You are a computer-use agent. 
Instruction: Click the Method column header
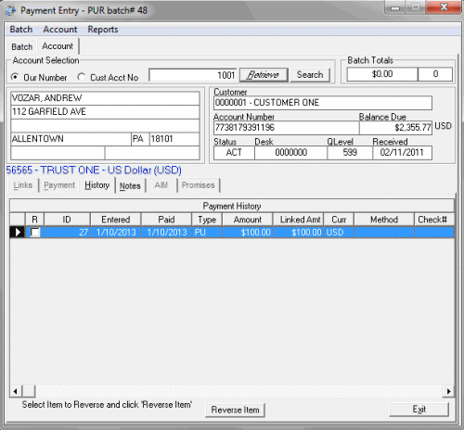(x=384, y=220)
